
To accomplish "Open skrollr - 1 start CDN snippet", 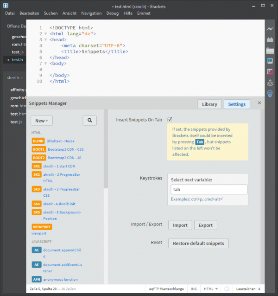I will tap(59, 166).
